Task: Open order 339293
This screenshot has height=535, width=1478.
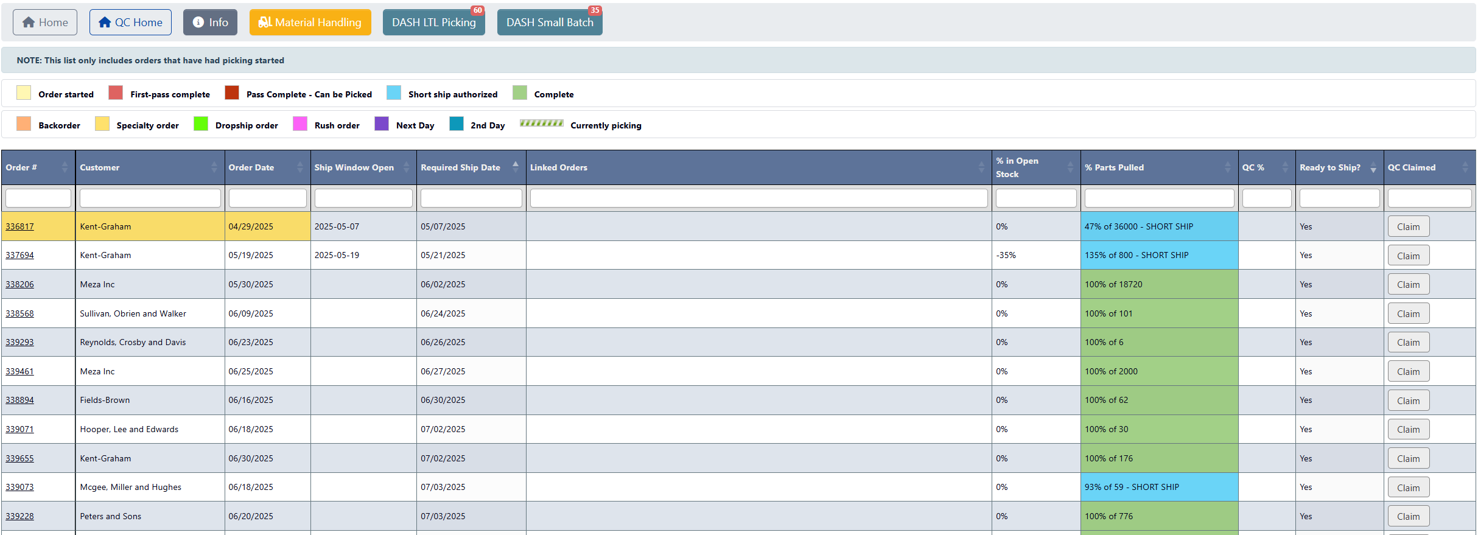Action: point(19,342)
